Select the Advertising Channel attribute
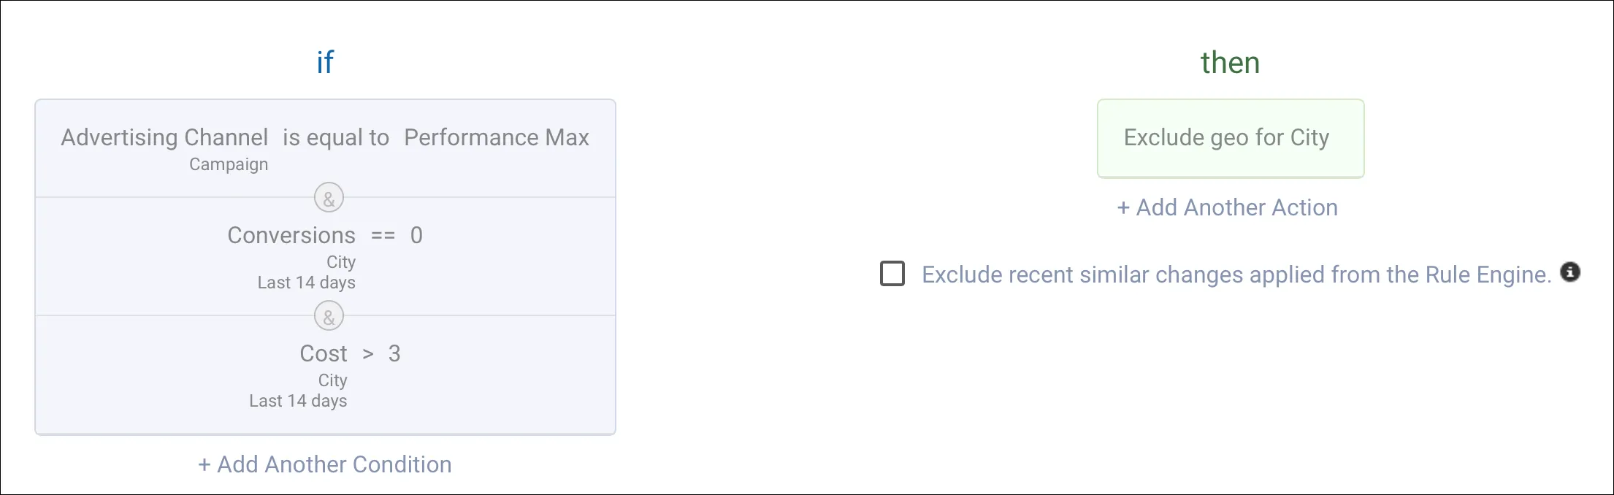1614x495 pixels. point(164,137)
